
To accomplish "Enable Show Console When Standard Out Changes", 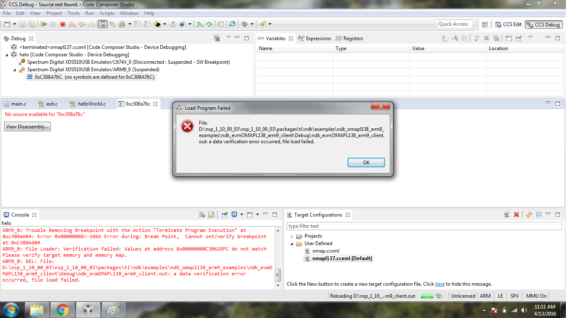I will pos(234,214).
